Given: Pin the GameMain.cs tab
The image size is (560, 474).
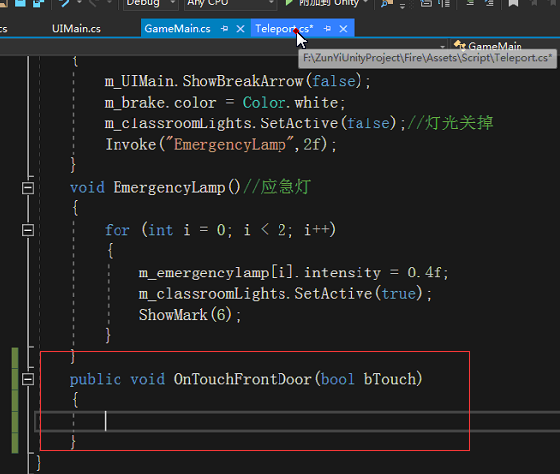Looking at the screenshot, I should point(224,29).
